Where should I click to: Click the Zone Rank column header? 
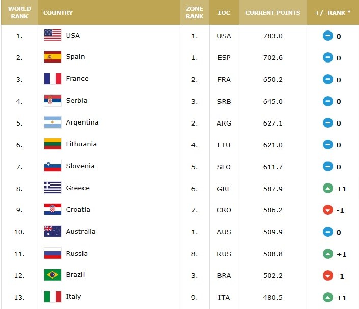195,13
